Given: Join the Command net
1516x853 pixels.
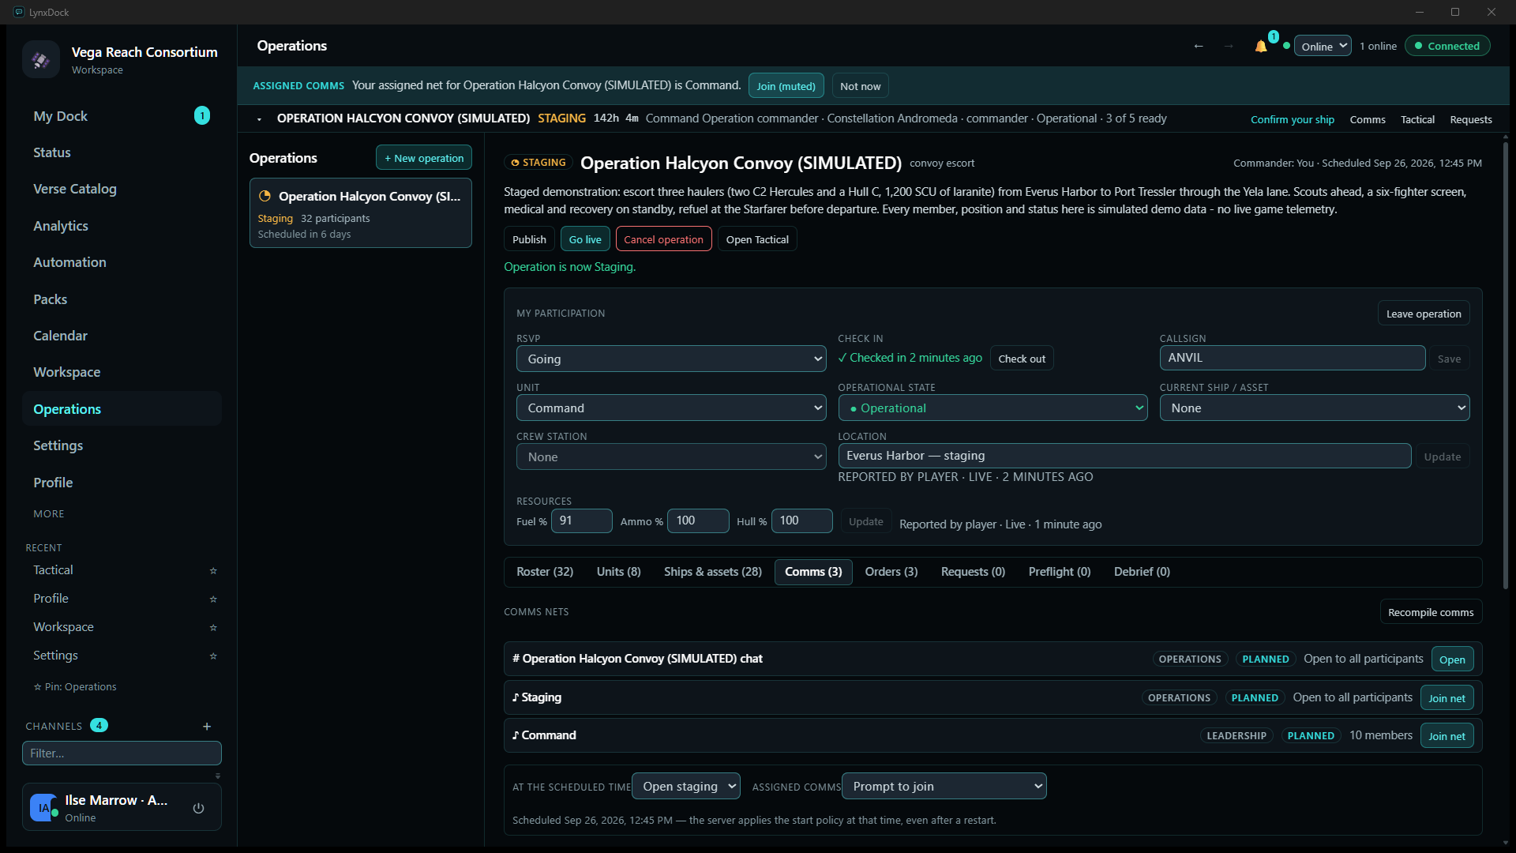Looking at the screenshot, I should [x=1447, y=736].
